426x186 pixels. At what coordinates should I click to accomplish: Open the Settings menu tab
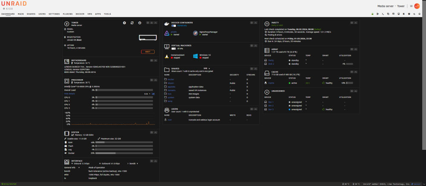pos(55,14)
